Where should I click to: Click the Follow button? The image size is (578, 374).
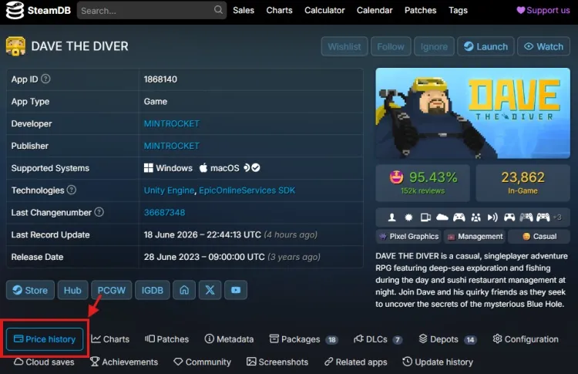coord(391,46)
